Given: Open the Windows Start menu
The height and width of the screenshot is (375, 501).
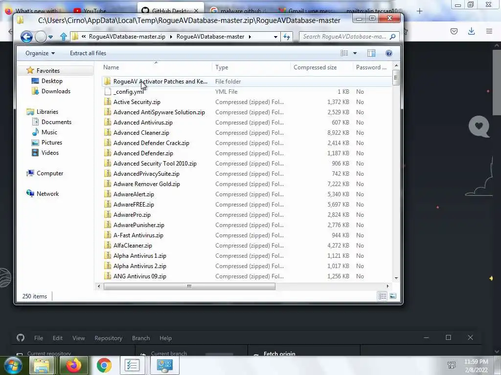Looking at the screenshot, I should click(13, 365).
